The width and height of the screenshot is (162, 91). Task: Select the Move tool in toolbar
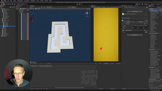[4, 4]
